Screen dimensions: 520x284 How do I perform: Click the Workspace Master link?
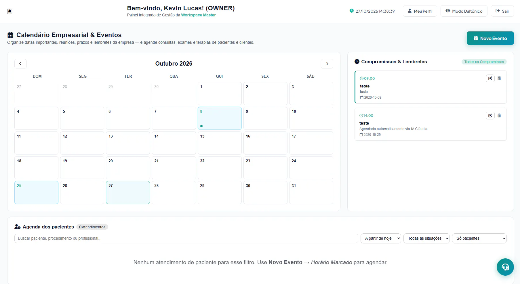(x=198, y=15)
